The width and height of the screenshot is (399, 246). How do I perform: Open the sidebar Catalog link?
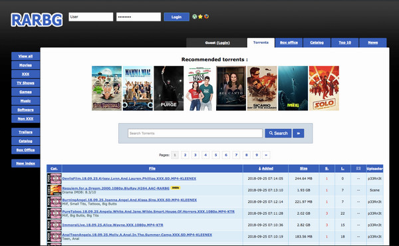point(25,141)
